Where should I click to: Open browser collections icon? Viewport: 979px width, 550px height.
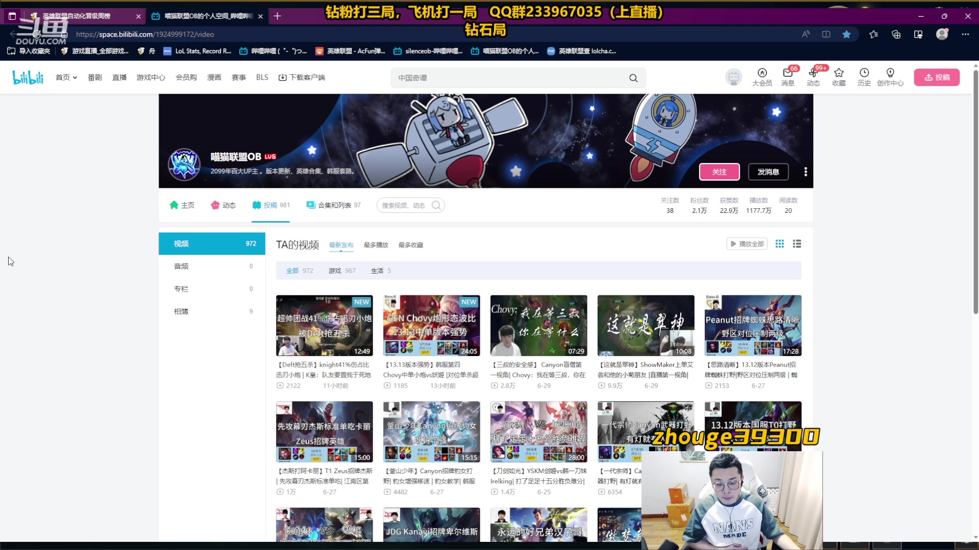pyautogui.click(x=896, y=34)
